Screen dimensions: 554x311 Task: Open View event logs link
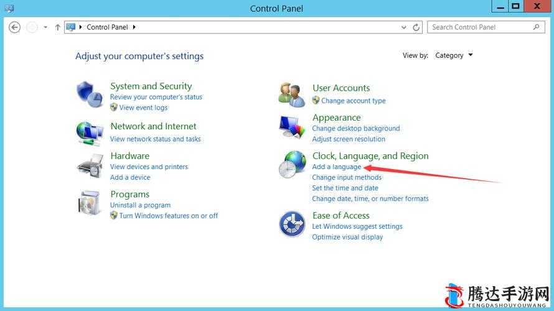click(143, 108)
